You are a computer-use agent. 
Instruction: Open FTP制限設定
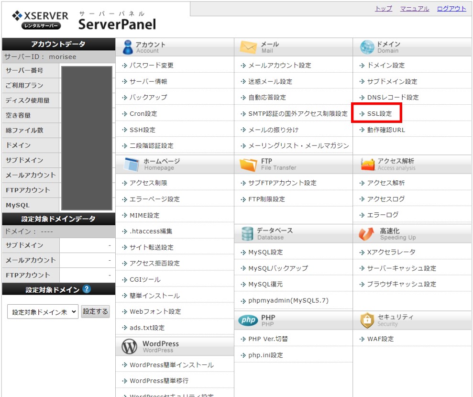click(x=266, y=199)
